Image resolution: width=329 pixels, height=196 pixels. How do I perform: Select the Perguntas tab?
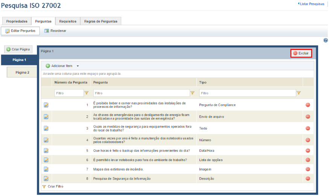43,21
